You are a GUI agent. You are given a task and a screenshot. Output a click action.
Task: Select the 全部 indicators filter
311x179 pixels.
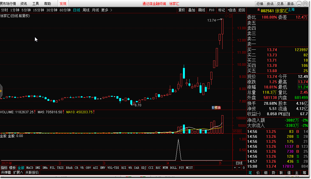[21, 168]
